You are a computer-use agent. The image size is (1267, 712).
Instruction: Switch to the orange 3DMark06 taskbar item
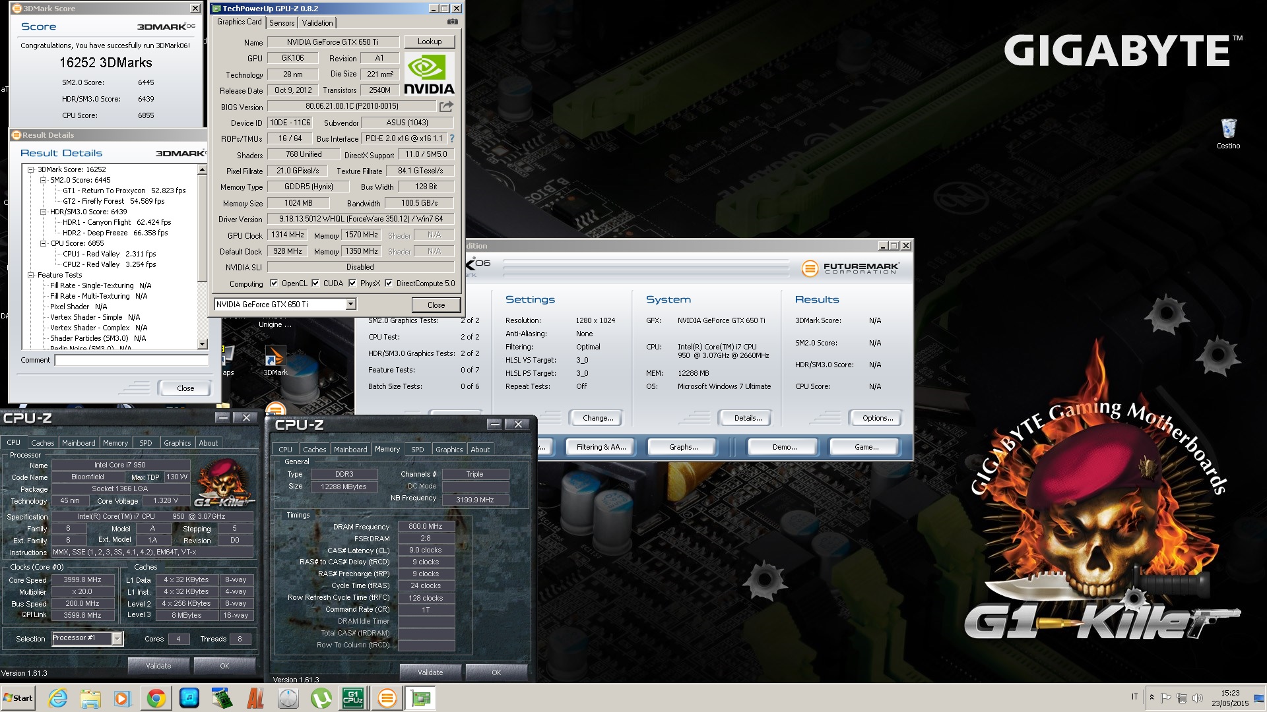point(387,698)
